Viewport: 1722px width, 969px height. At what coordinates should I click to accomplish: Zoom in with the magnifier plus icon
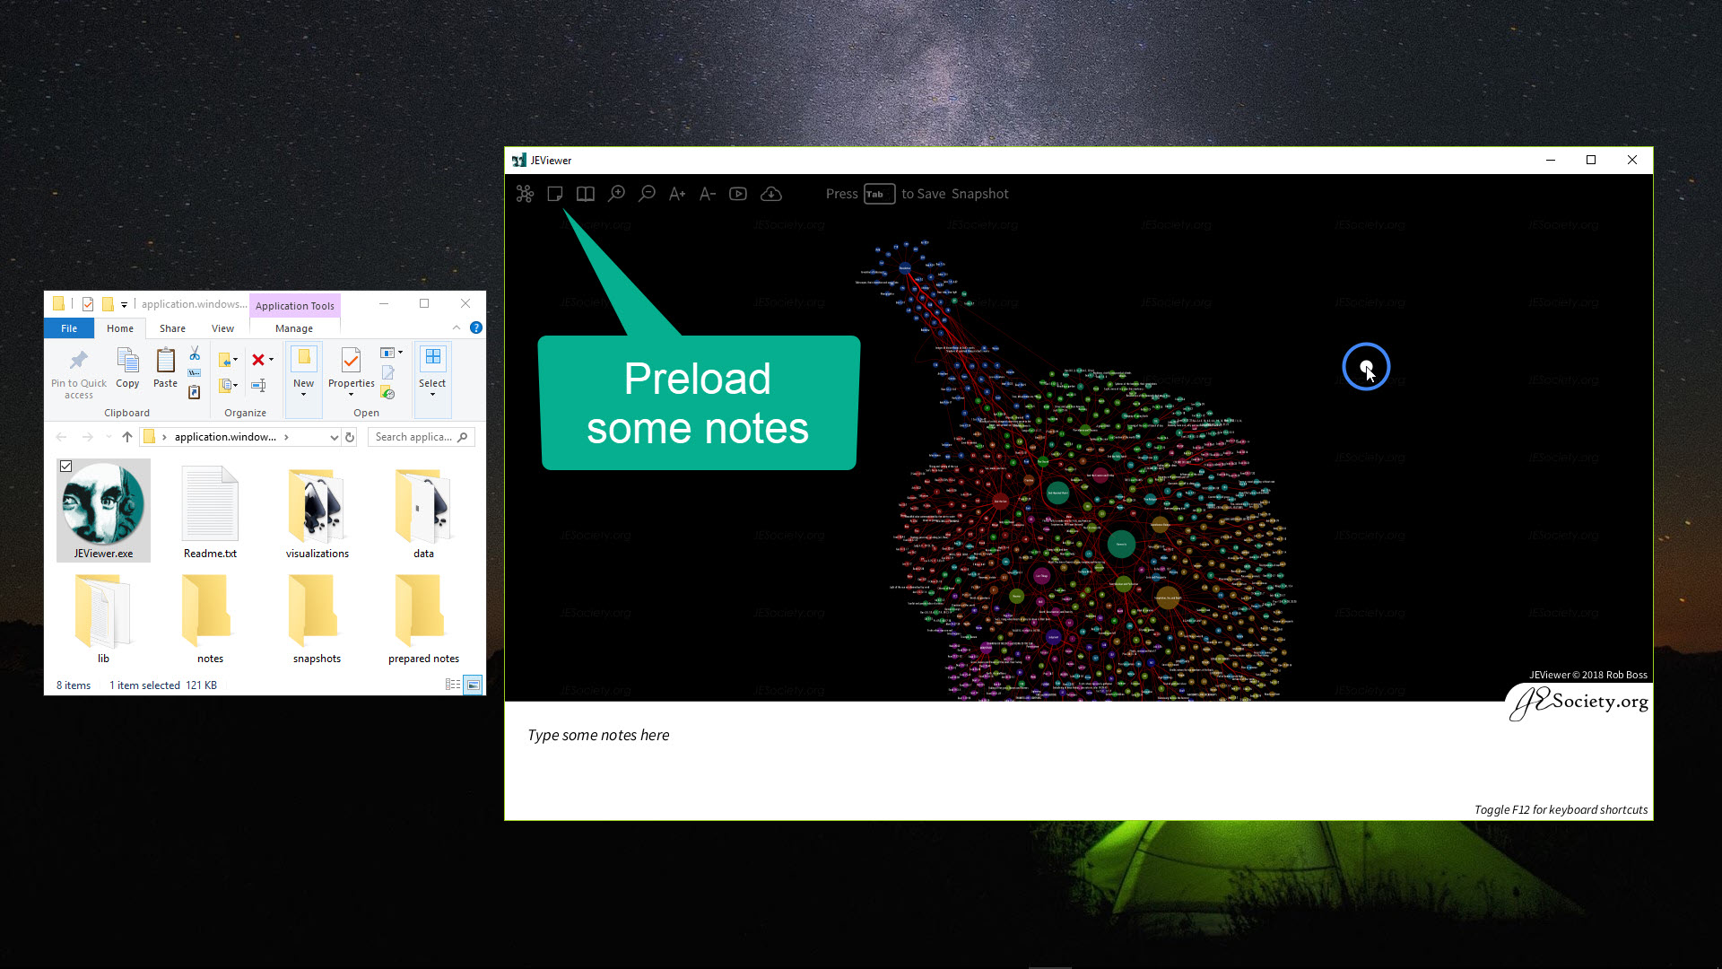click(x=616, y=194)
